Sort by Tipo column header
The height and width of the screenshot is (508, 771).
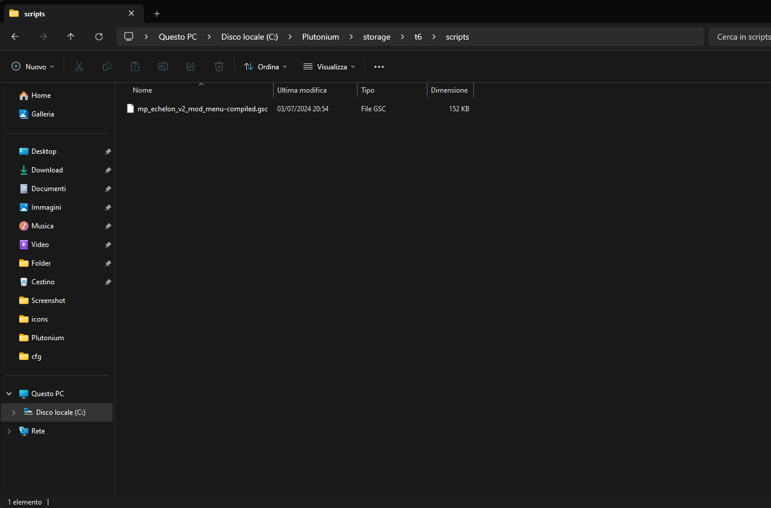392,90
